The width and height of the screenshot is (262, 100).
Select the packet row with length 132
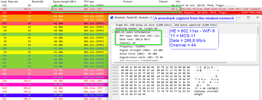click(x=54, y=66)
